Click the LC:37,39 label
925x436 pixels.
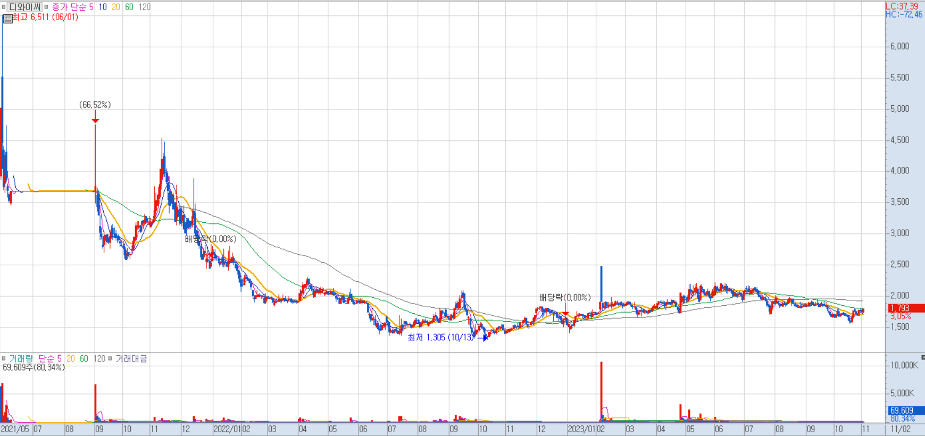coord(902,6)
